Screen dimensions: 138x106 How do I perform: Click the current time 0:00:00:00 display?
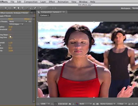click(x=63, y=104)
